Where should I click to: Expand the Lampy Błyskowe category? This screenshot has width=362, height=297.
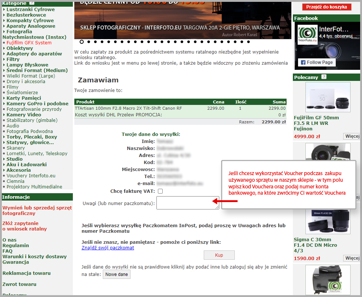coord(27,65)
